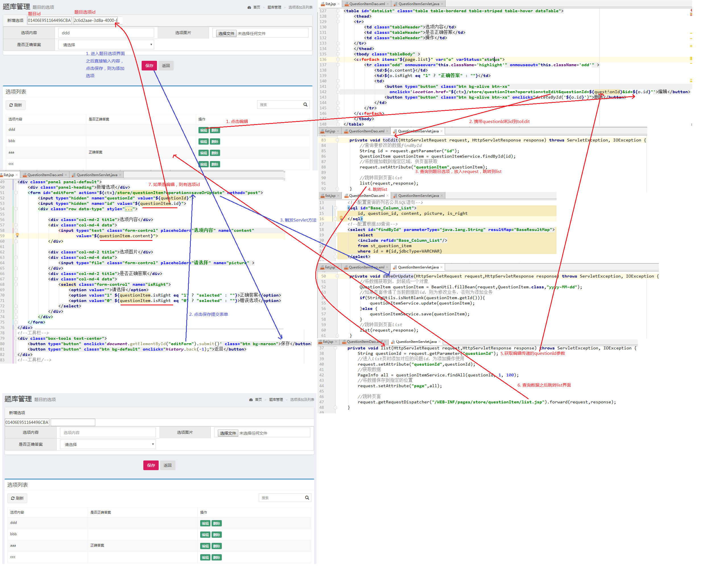This screenshot has width=720, height=567.
Task: Close QuestionItemServlet.java tab above the toEdit method
Action: point(441,131)
